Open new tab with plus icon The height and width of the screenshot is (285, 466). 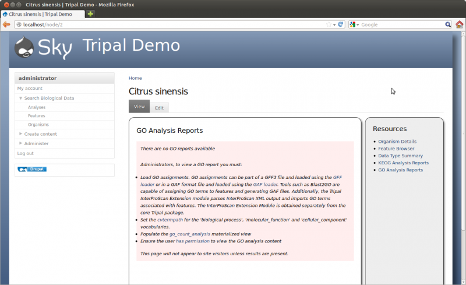pos(90,13)
